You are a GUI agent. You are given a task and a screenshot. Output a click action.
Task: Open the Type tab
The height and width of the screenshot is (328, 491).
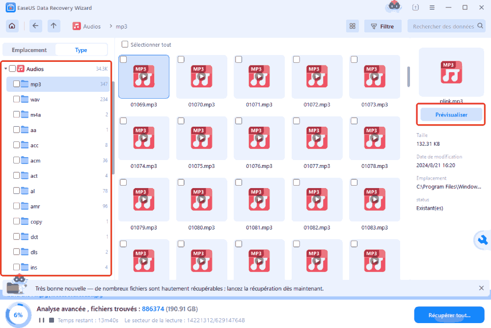tap(81, 50)
